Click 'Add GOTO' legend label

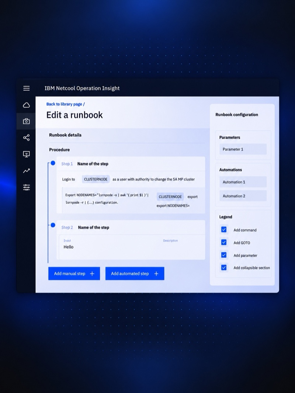(x=242, y=243)
